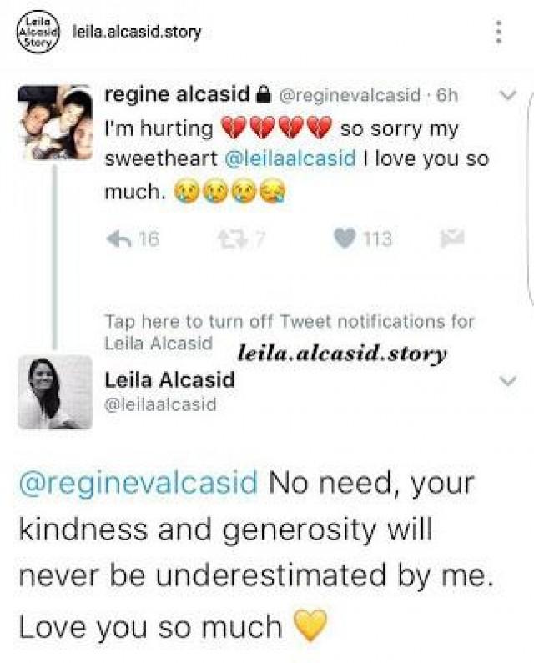Open Leila Alcasid's display name
Image resolution: width=534 pixels, height=663 pixels.
pos(169,379)
